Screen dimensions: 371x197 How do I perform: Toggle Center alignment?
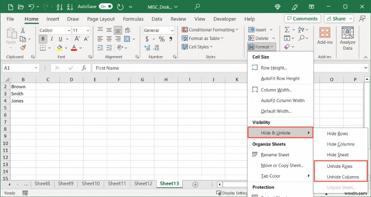pyautogui.click(x=109, y=39)
